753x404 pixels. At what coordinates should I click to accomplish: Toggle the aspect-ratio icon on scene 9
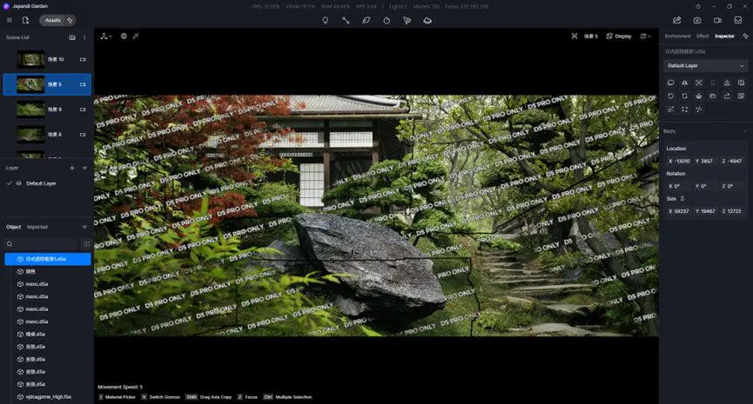pos(83,109)
